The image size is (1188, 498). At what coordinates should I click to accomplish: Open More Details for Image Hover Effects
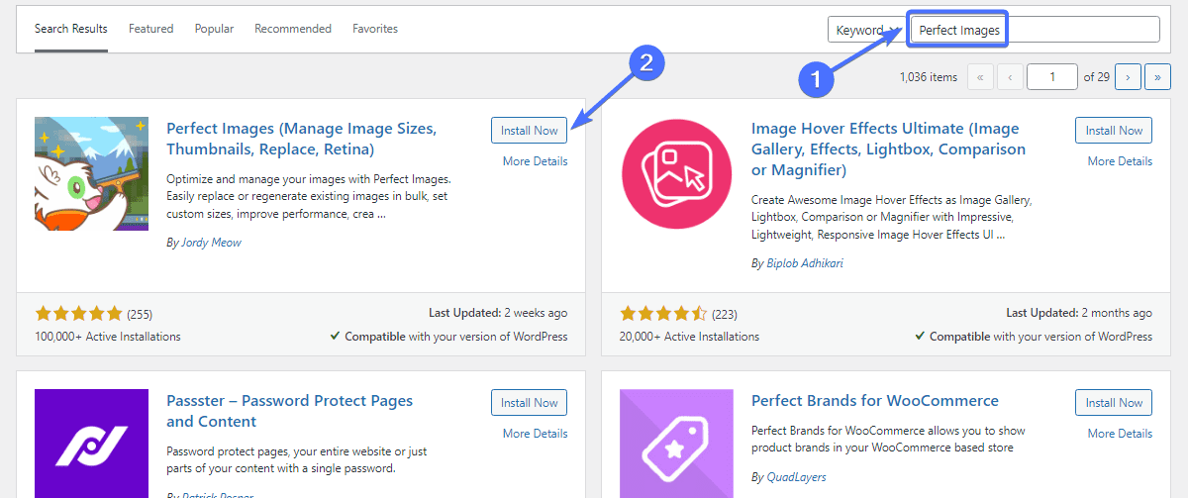[1120, 161]
